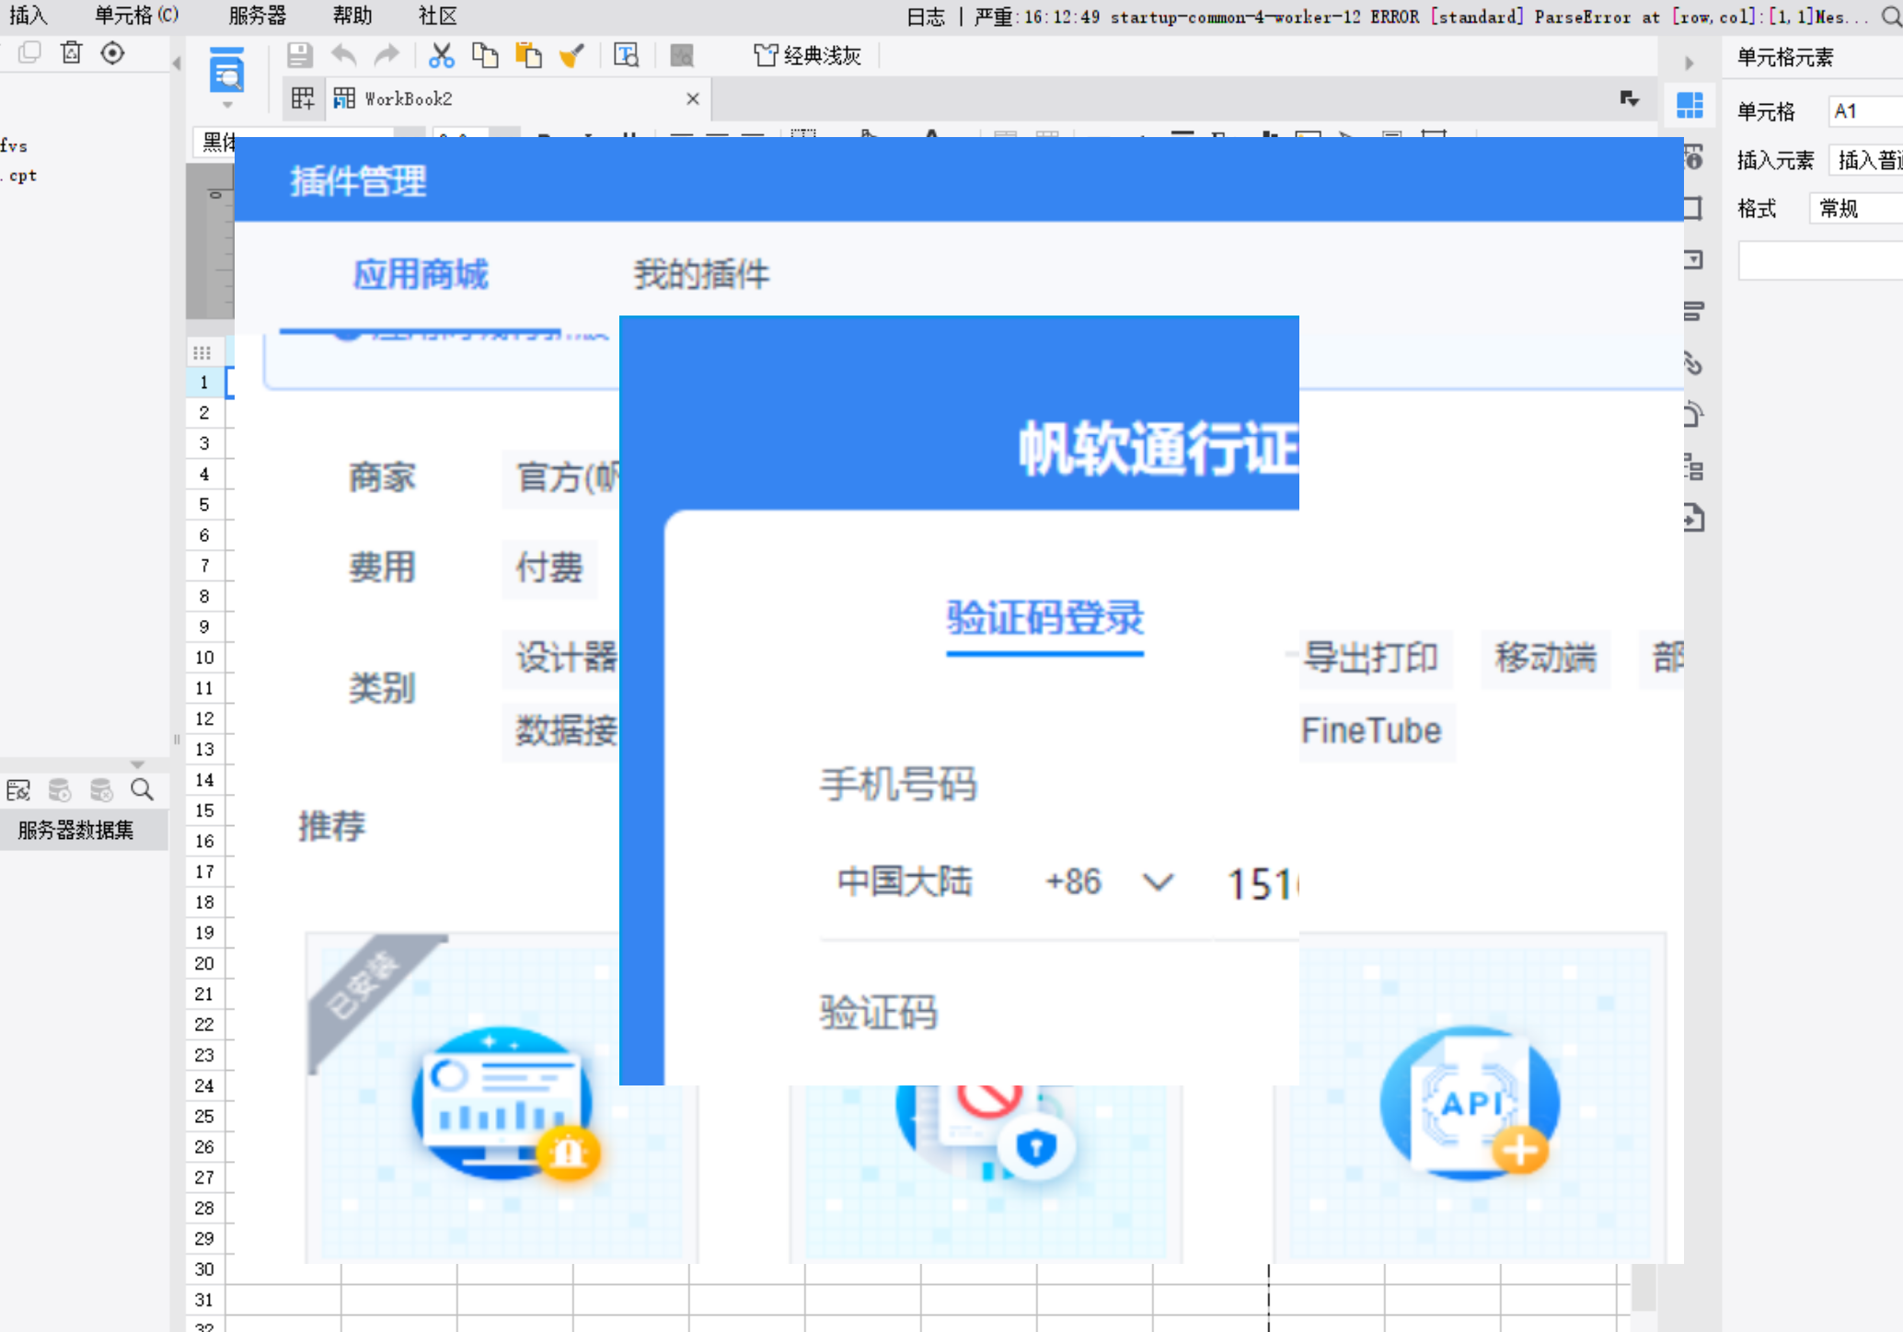Open the 帮助 menu
1903x1332 pixels.
352,16
